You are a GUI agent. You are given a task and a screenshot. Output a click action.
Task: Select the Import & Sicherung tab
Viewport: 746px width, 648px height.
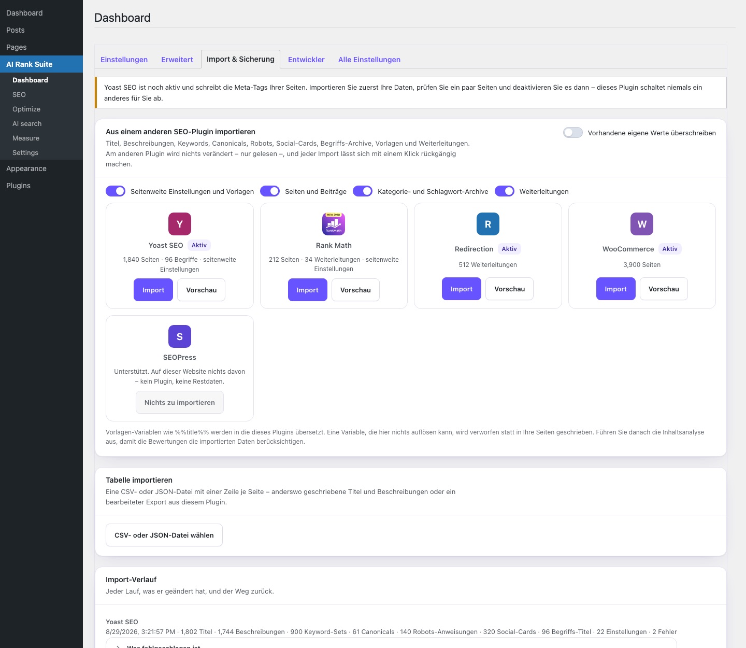click(240, 59)
